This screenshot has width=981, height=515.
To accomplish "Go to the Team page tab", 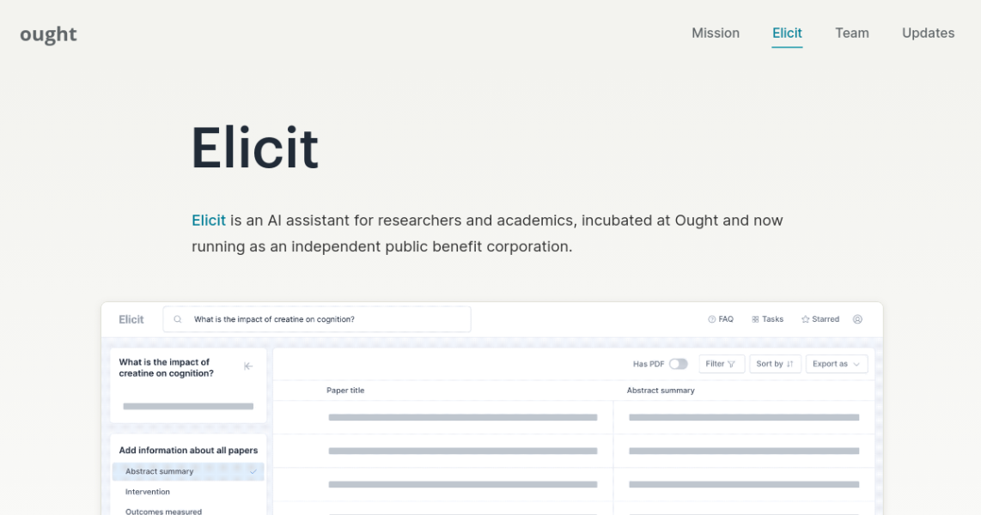I will tap(852, 33).
